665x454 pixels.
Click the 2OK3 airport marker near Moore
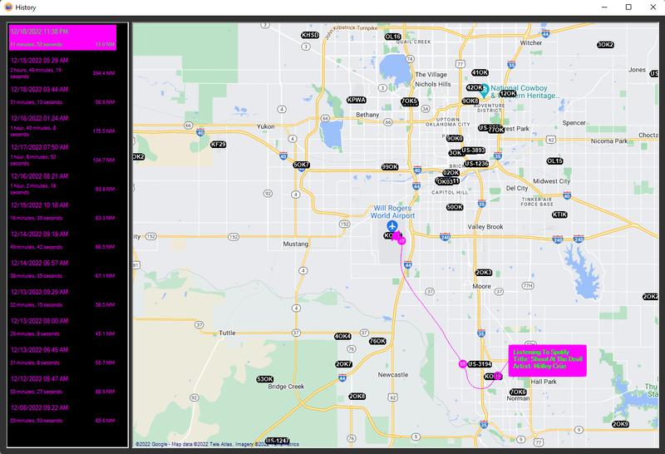click(483, 273)
